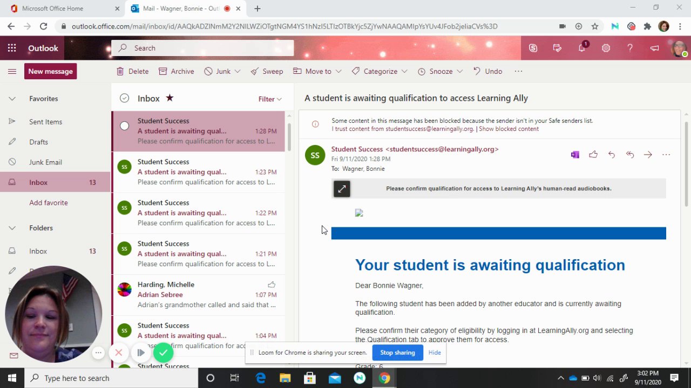The width and height of the screenshot is (691, 388).
Task: Click the Outlook search box
Action: coord(202,48)
